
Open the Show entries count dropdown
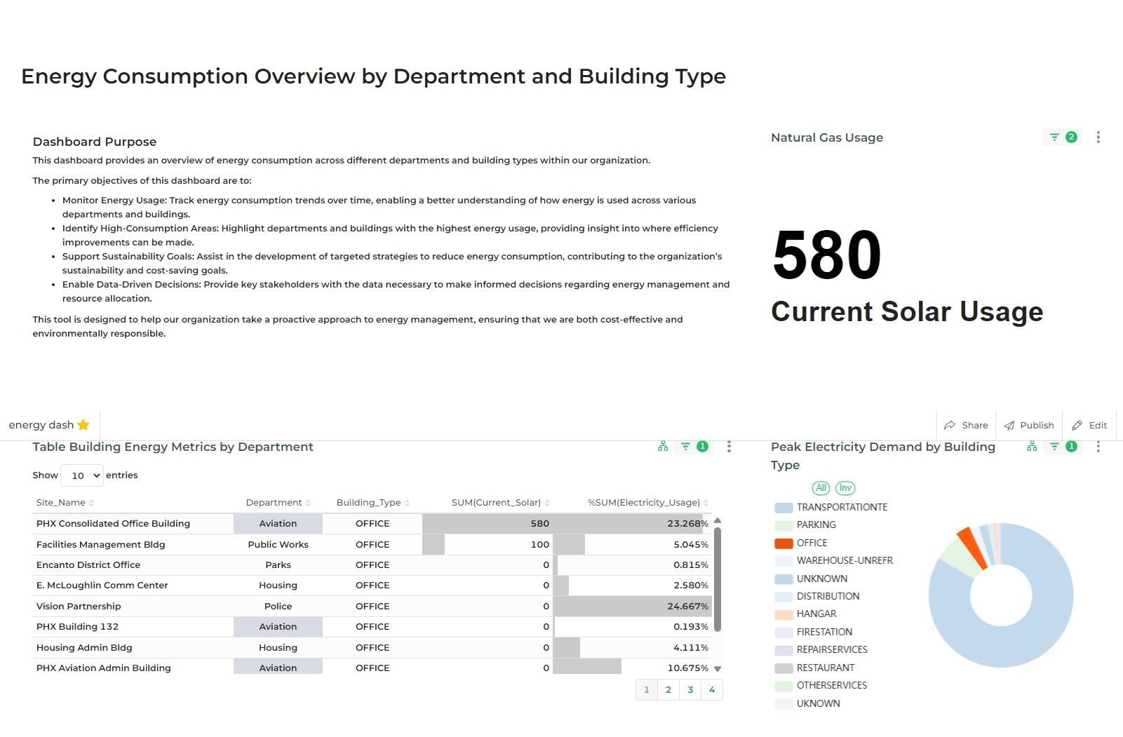(x=82, y=475)
